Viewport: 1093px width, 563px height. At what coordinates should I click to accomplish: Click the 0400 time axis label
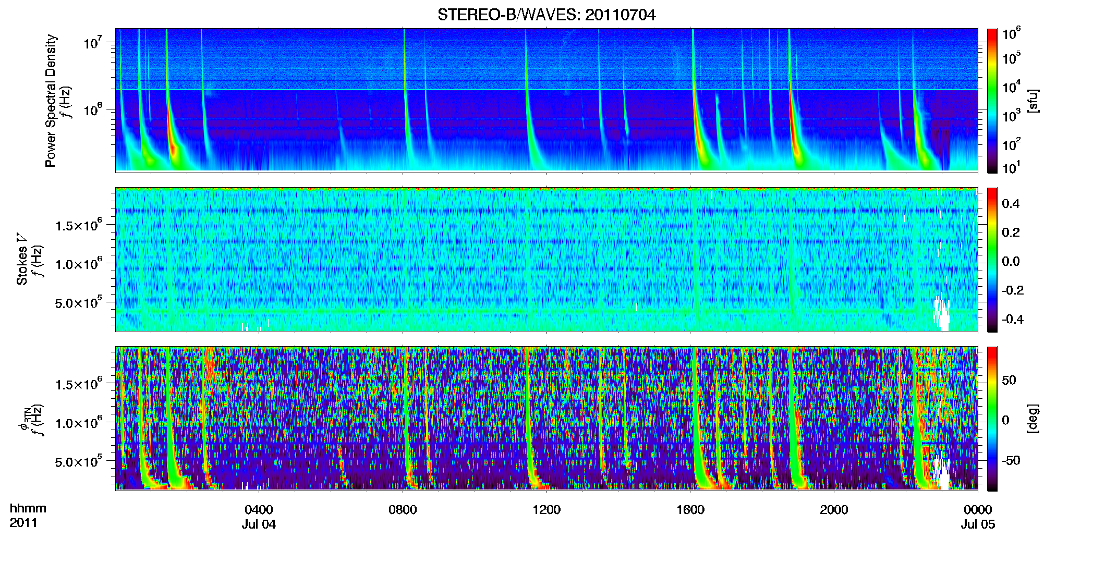[x=259, y=510]
